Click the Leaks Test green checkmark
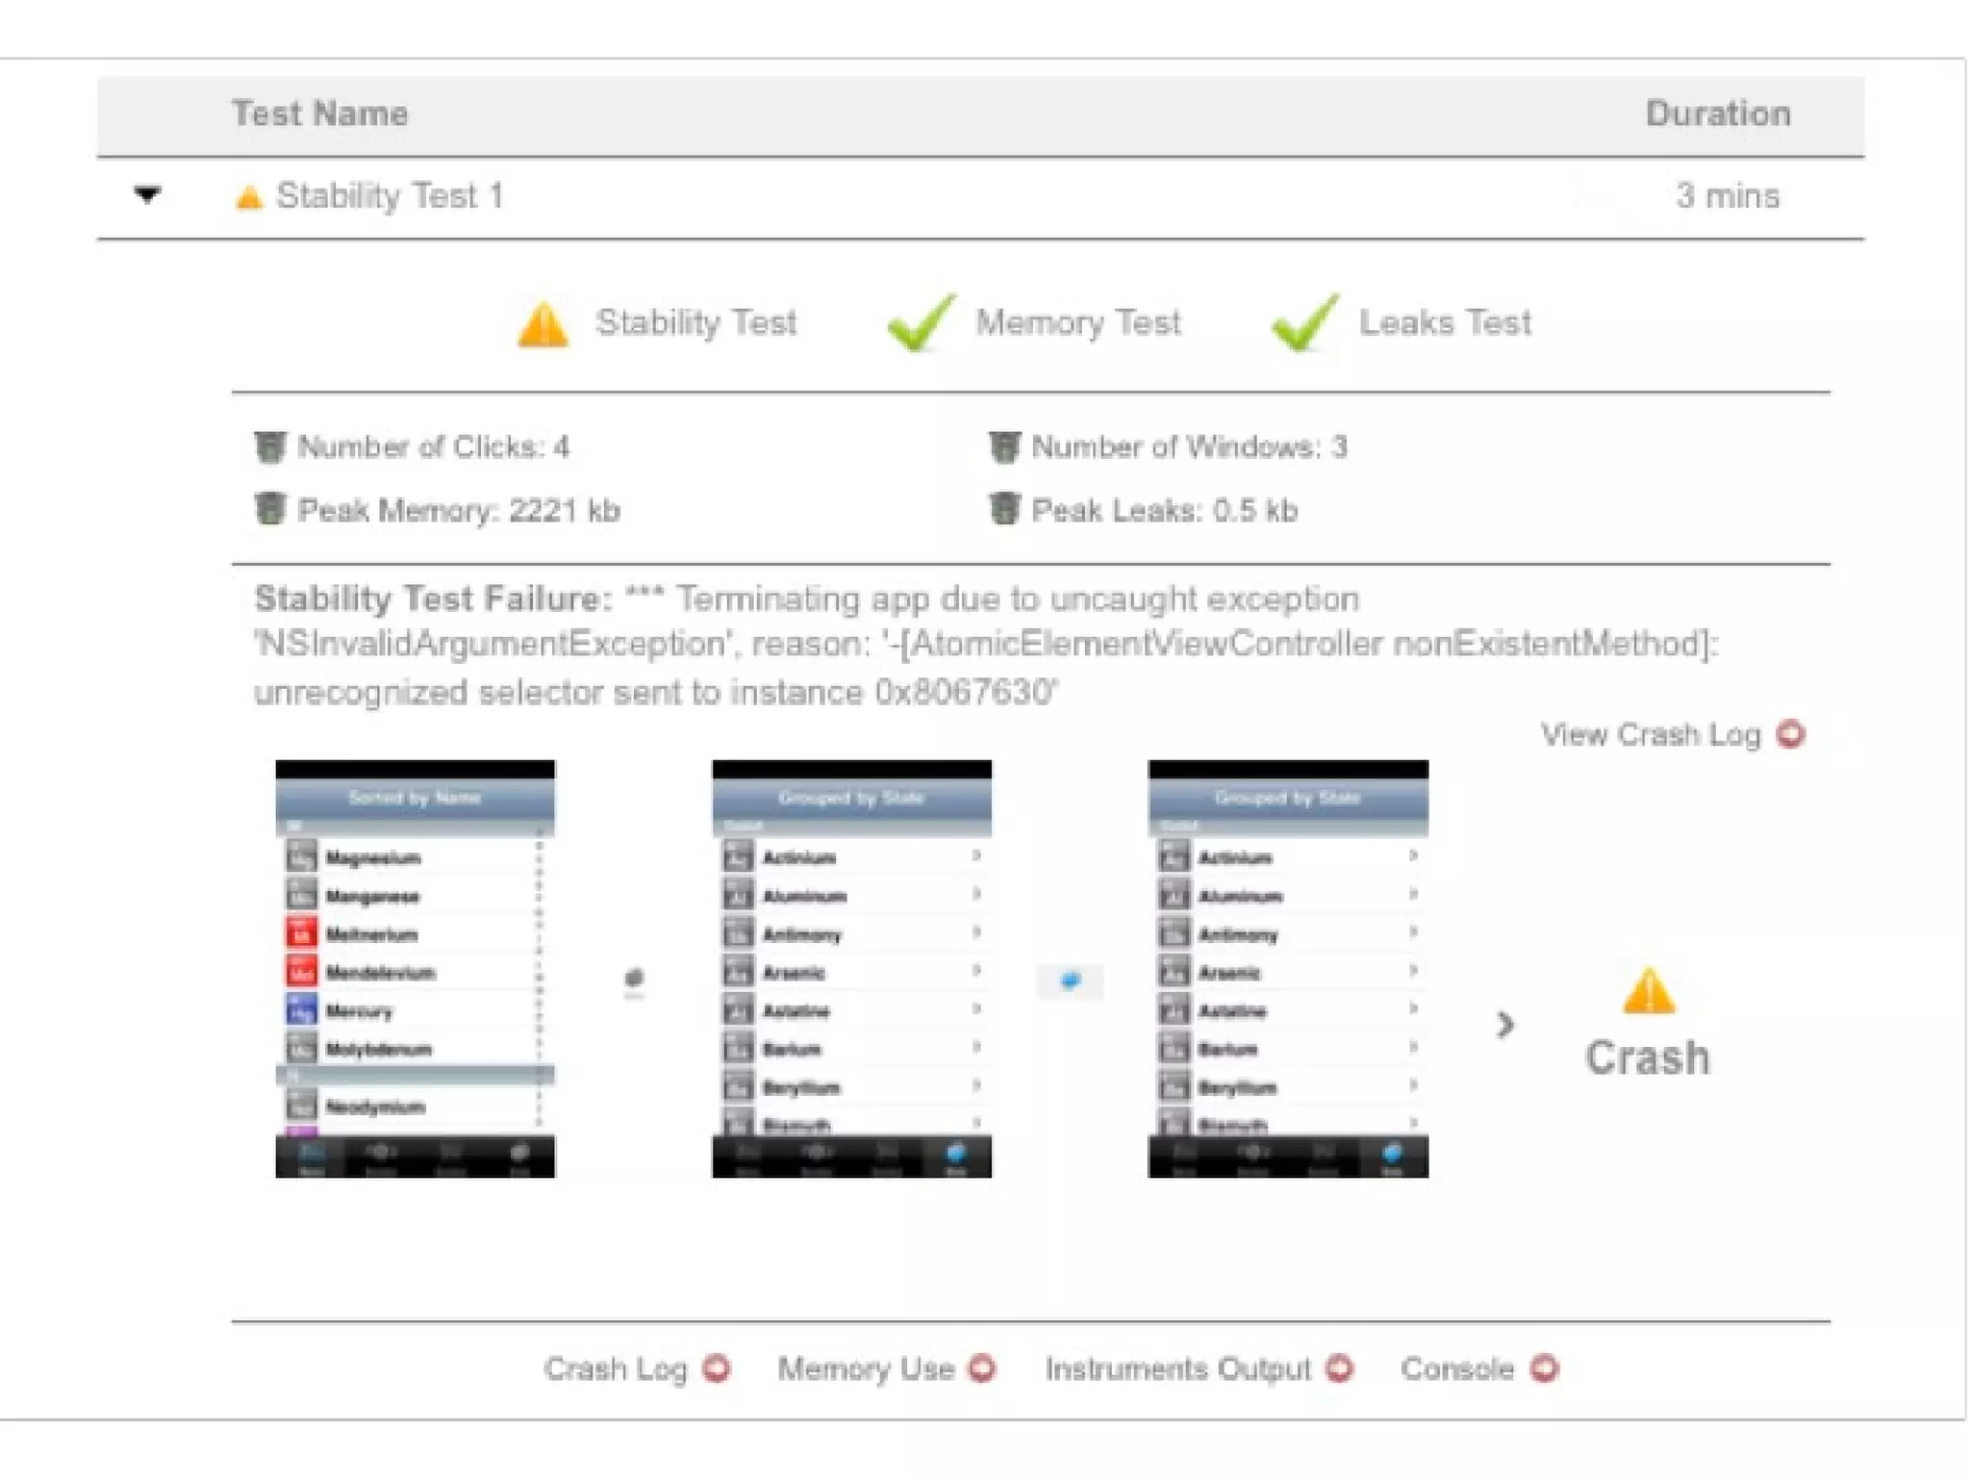Screen dimensions: 1970x1478 [1303, 323]
